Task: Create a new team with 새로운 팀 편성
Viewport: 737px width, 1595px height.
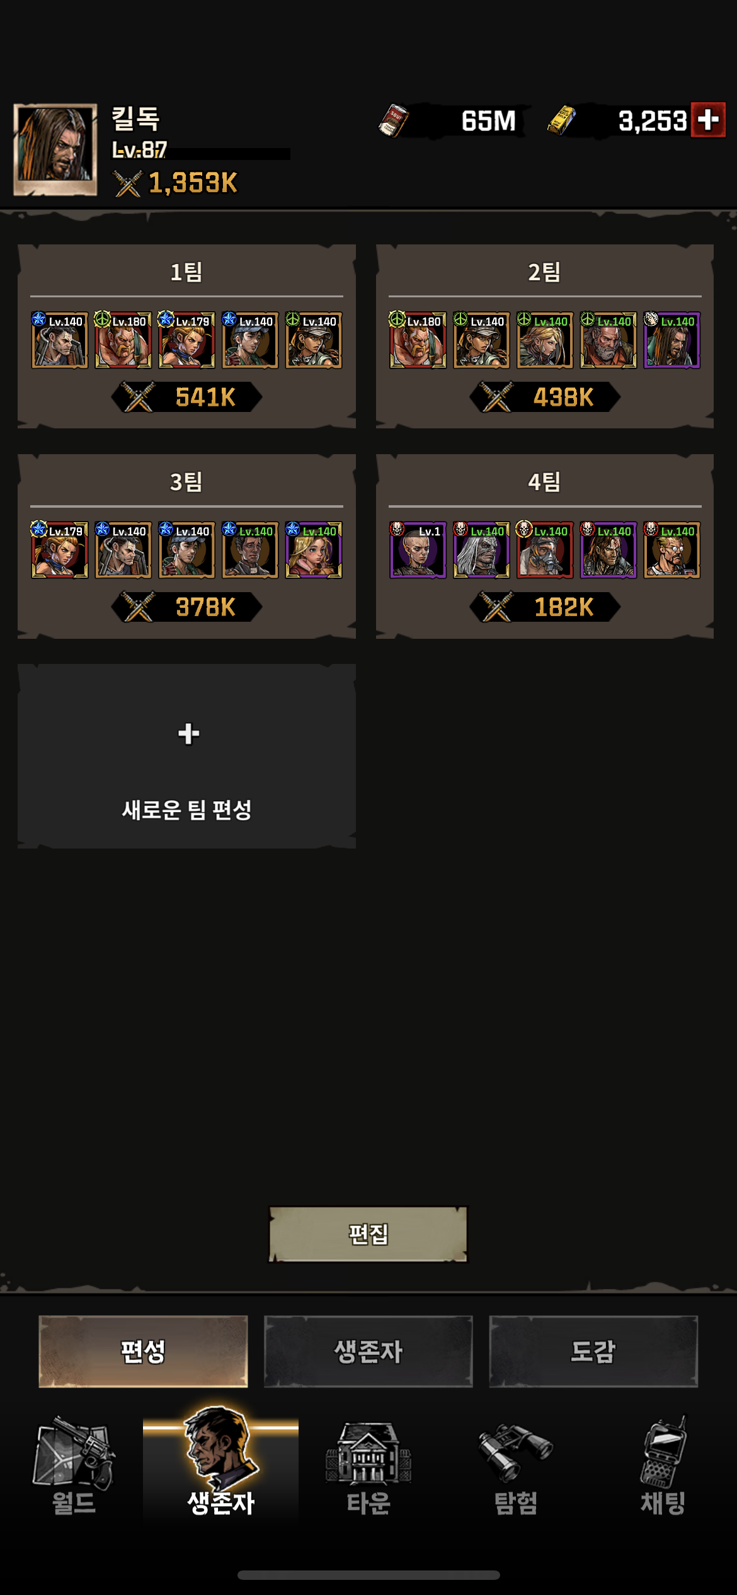Action: tap(186, 756)
